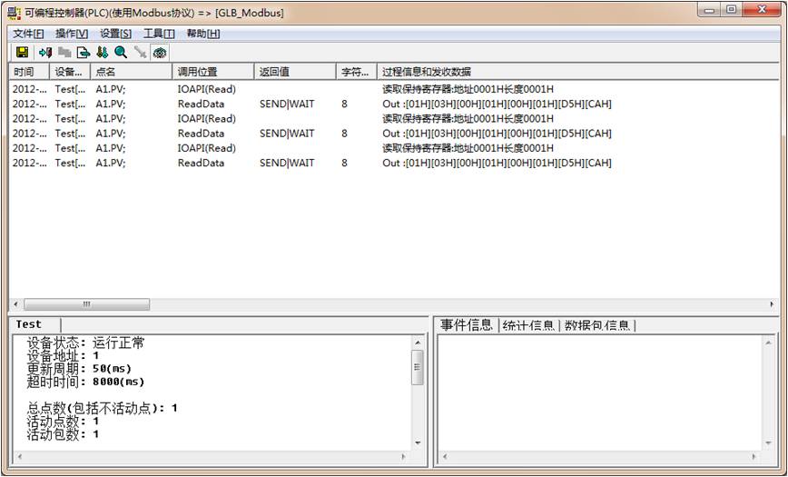Open the 操作[V] menu
This screenshot has height=477, width=788.
pos(72,34)
